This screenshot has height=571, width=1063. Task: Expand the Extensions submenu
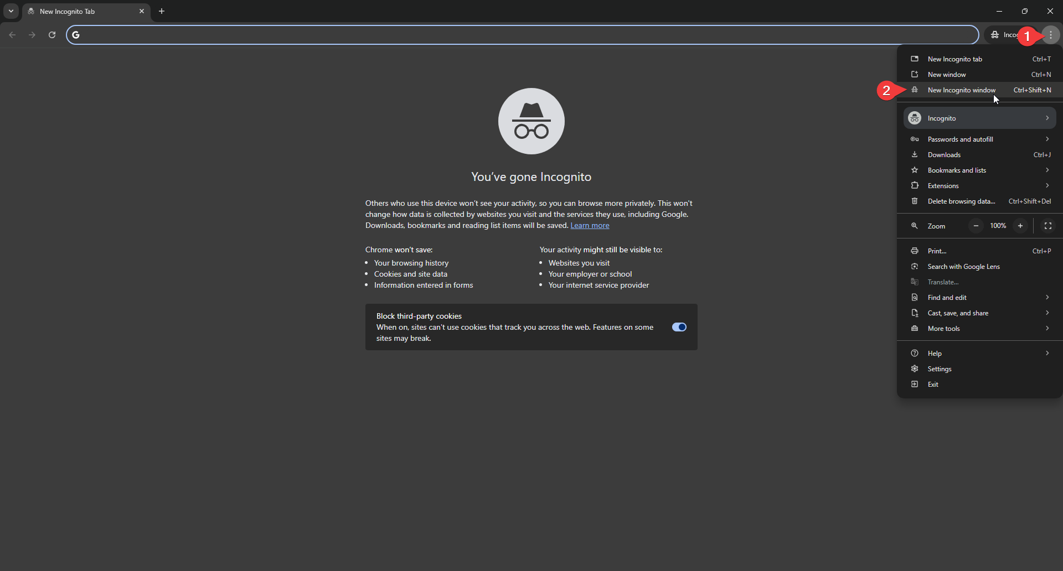click(x=980, y=186)
